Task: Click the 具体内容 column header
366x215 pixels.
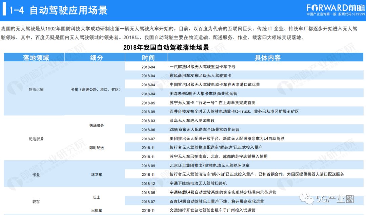Action: click(267, 57)
